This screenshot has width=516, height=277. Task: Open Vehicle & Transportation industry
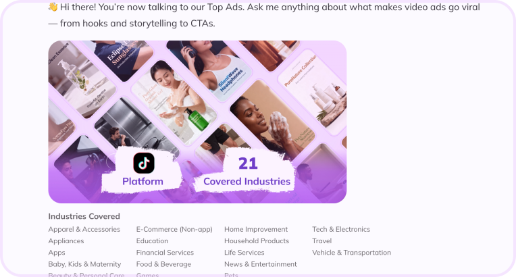click(352, 253)
